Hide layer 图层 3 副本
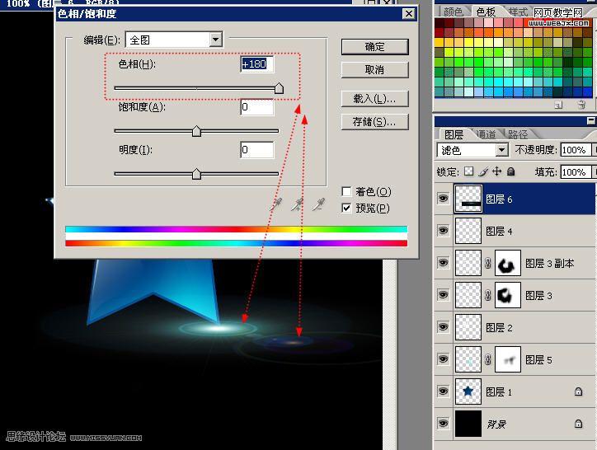 click(x=443, y=263)
